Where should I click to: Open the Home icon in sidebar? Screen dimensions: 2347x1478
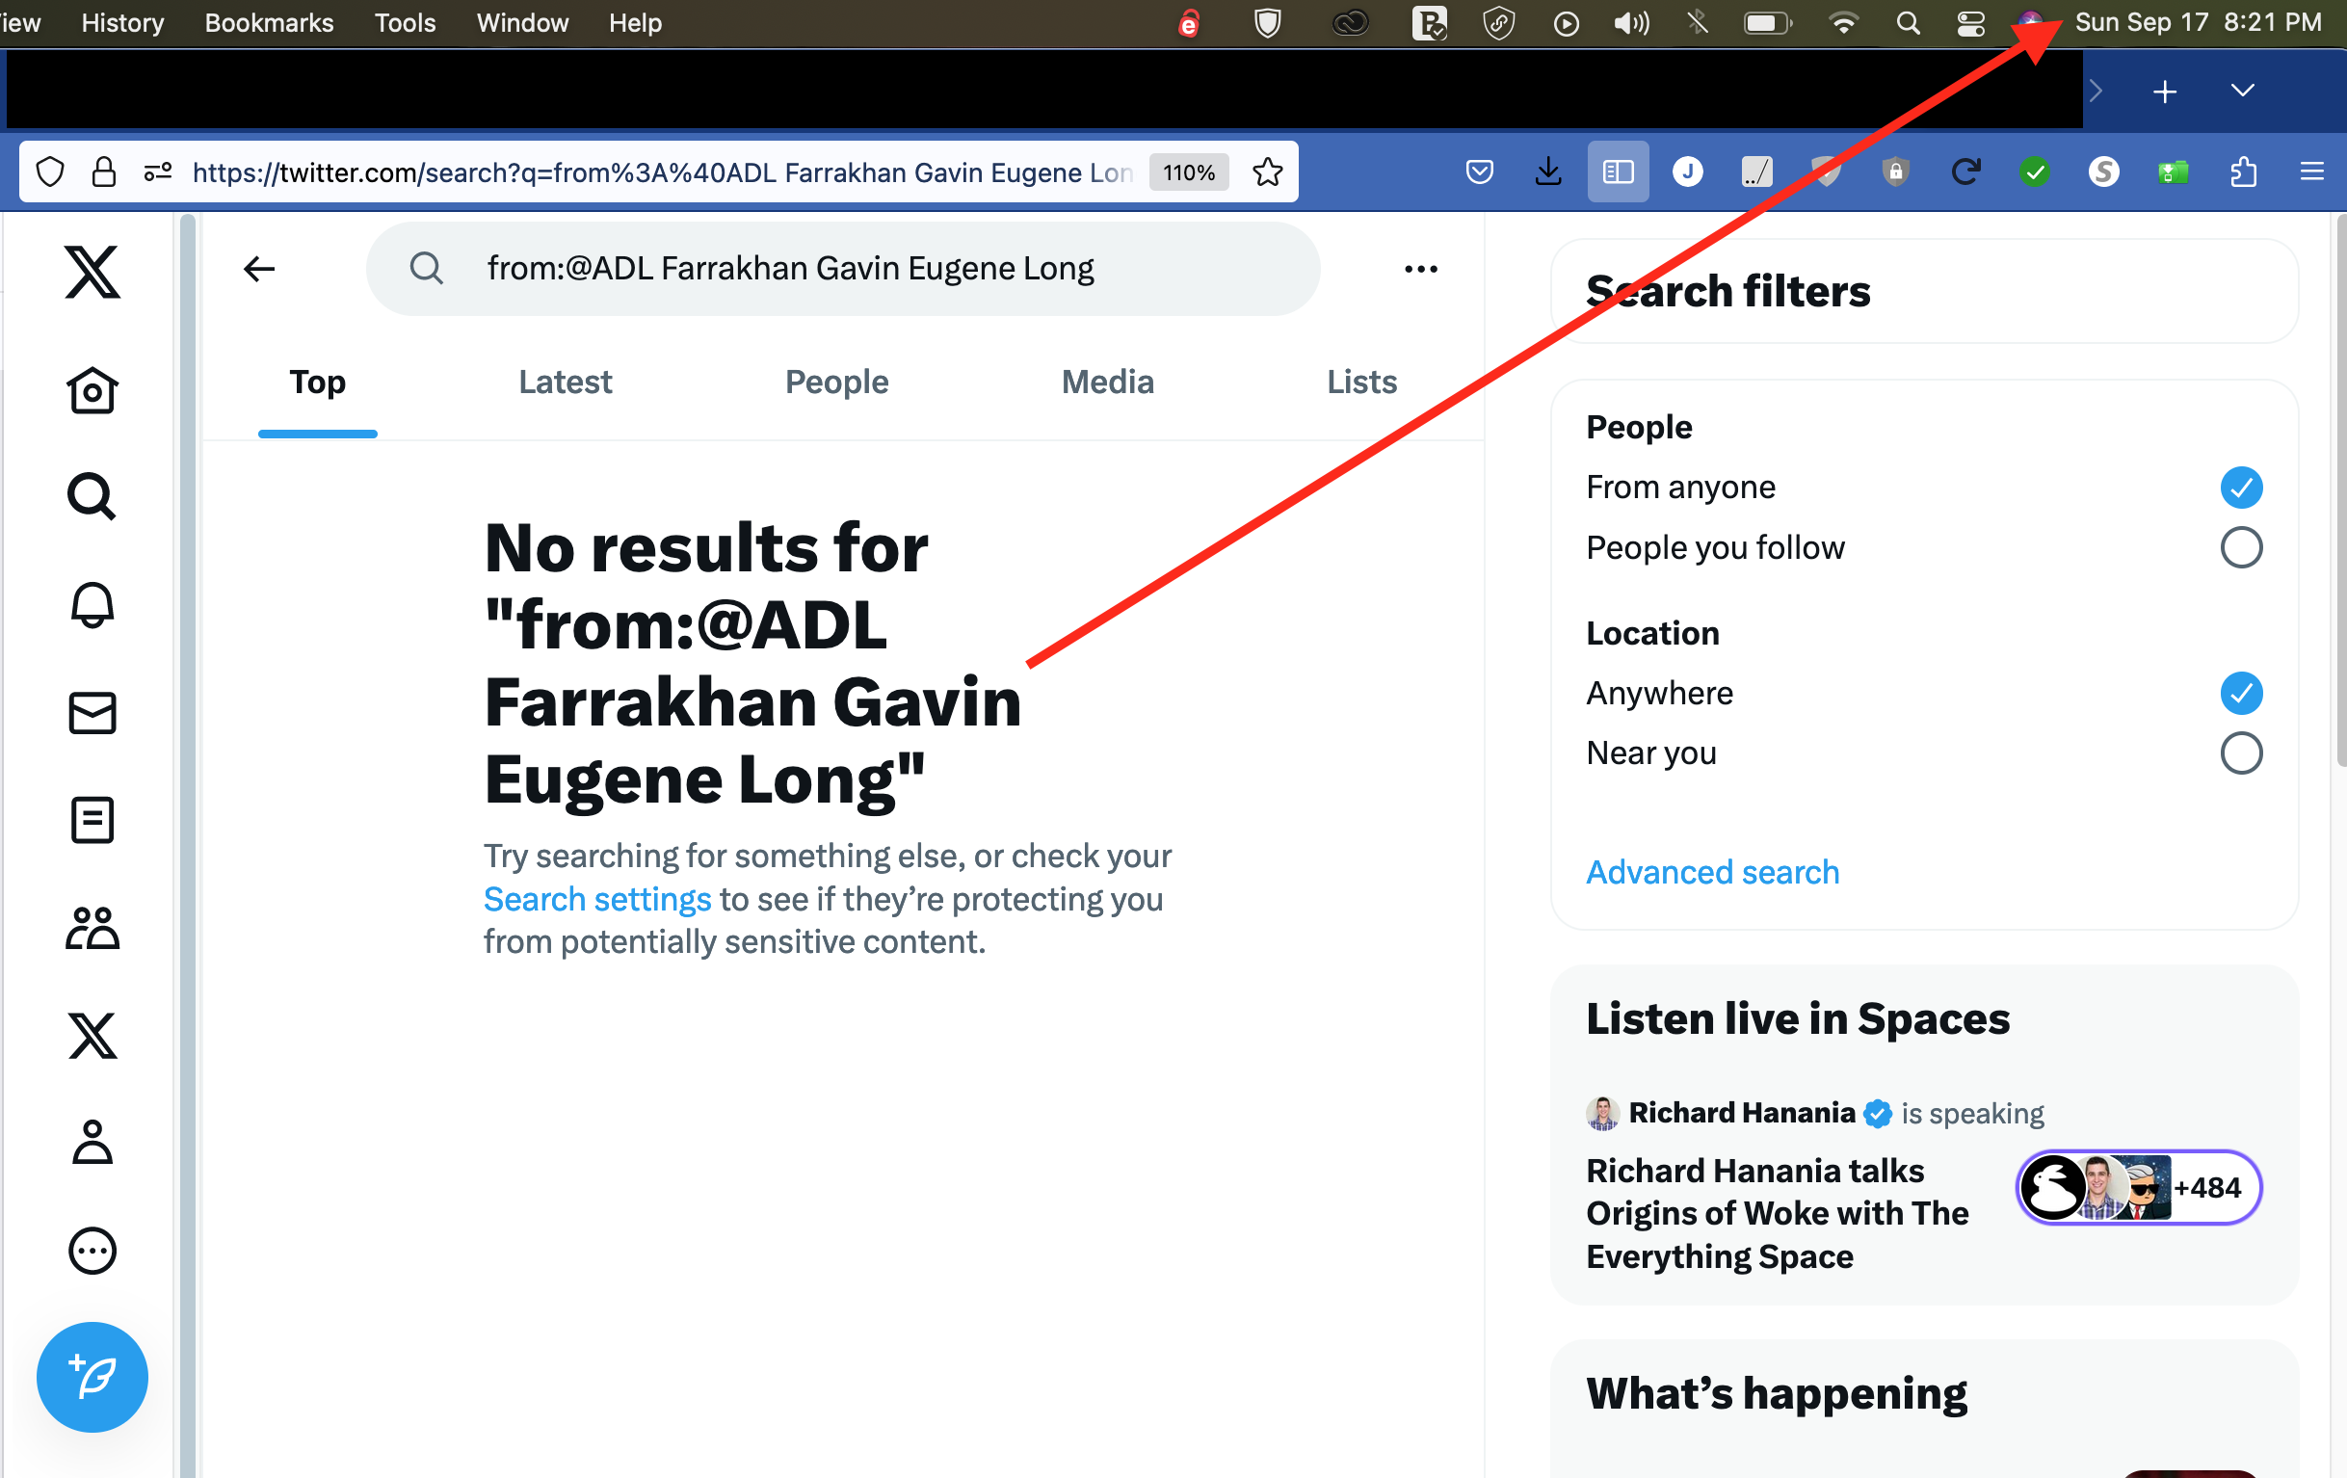pyautogui.click(x=92, y=391)
